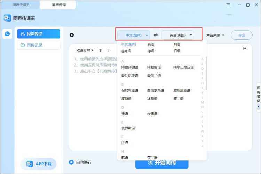Screen dimensions: 261x174
Task: Toggle the layout icon at panel top right
Action: coord(244,49)
